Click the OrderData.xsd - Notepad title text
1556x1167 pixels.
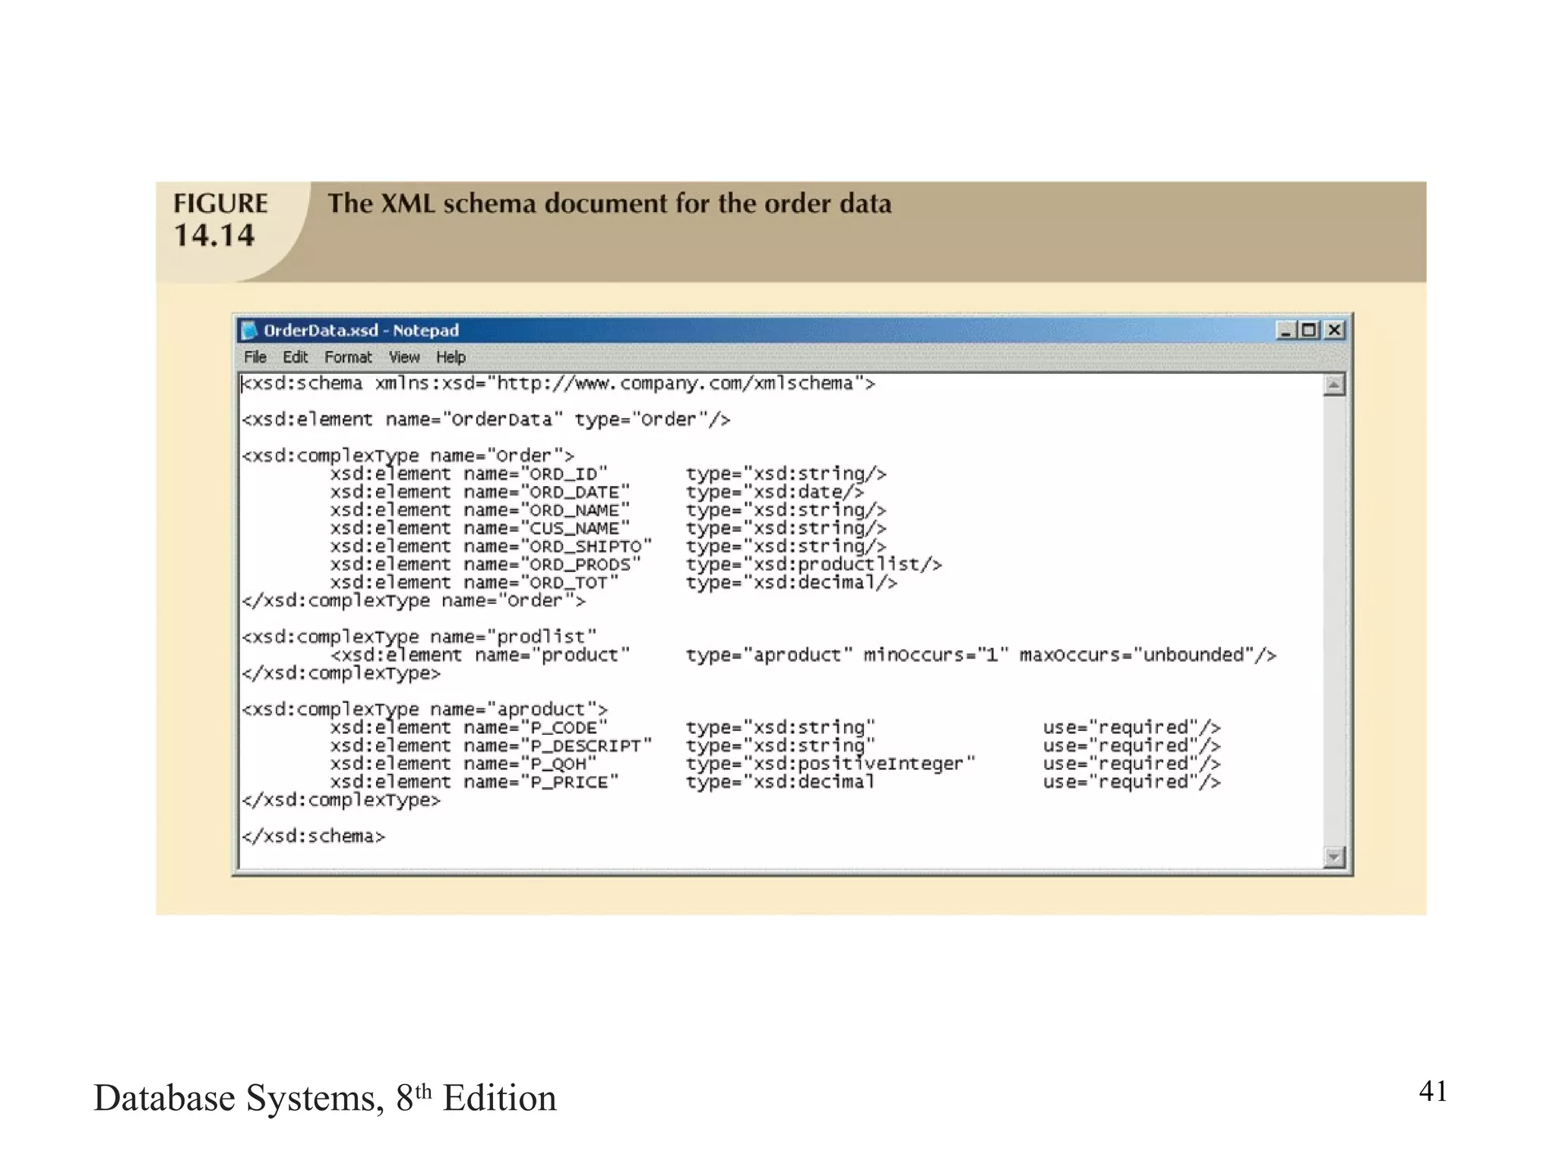click(x=361, y=330)
